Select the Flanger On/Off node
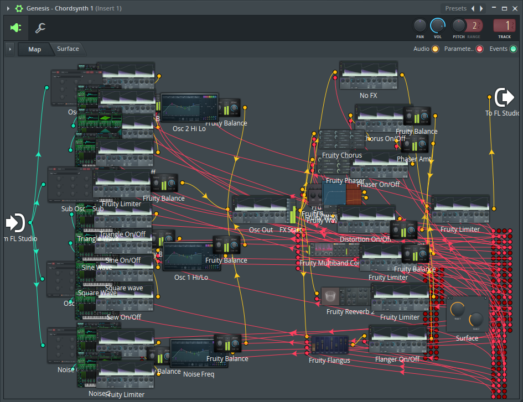 point(397,340)
